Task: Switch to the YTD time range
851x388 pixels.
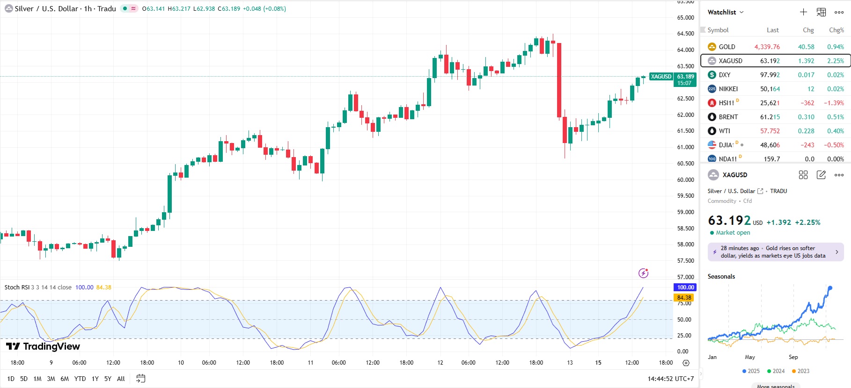Action: point(80,379)
